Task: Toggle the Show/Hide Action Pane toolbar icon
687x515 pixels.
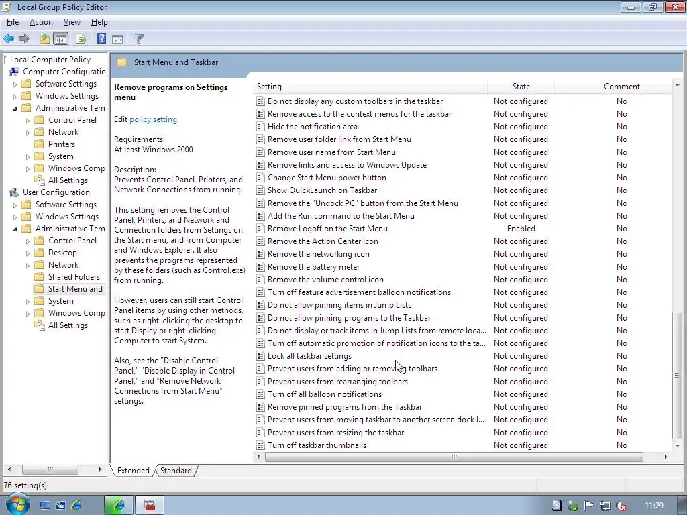Action: point(117,38)
